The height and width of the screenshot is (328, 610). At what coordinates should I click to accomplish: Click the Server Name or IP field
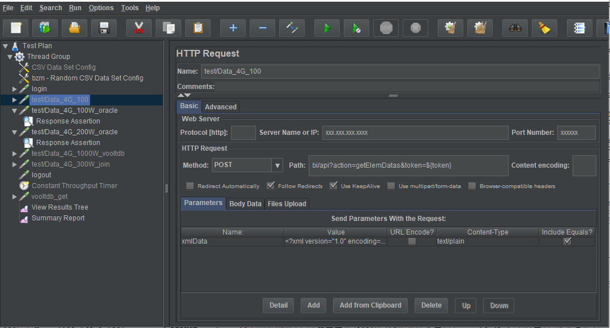[x=415, y=133]
